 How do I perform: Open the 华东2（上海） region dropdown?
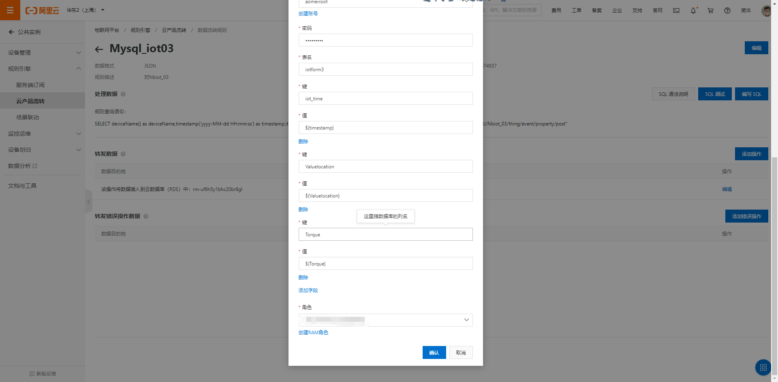click(85, 10)
